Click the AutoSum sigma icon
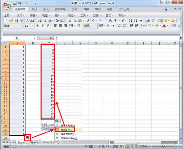184x150 pixels. 115,21
